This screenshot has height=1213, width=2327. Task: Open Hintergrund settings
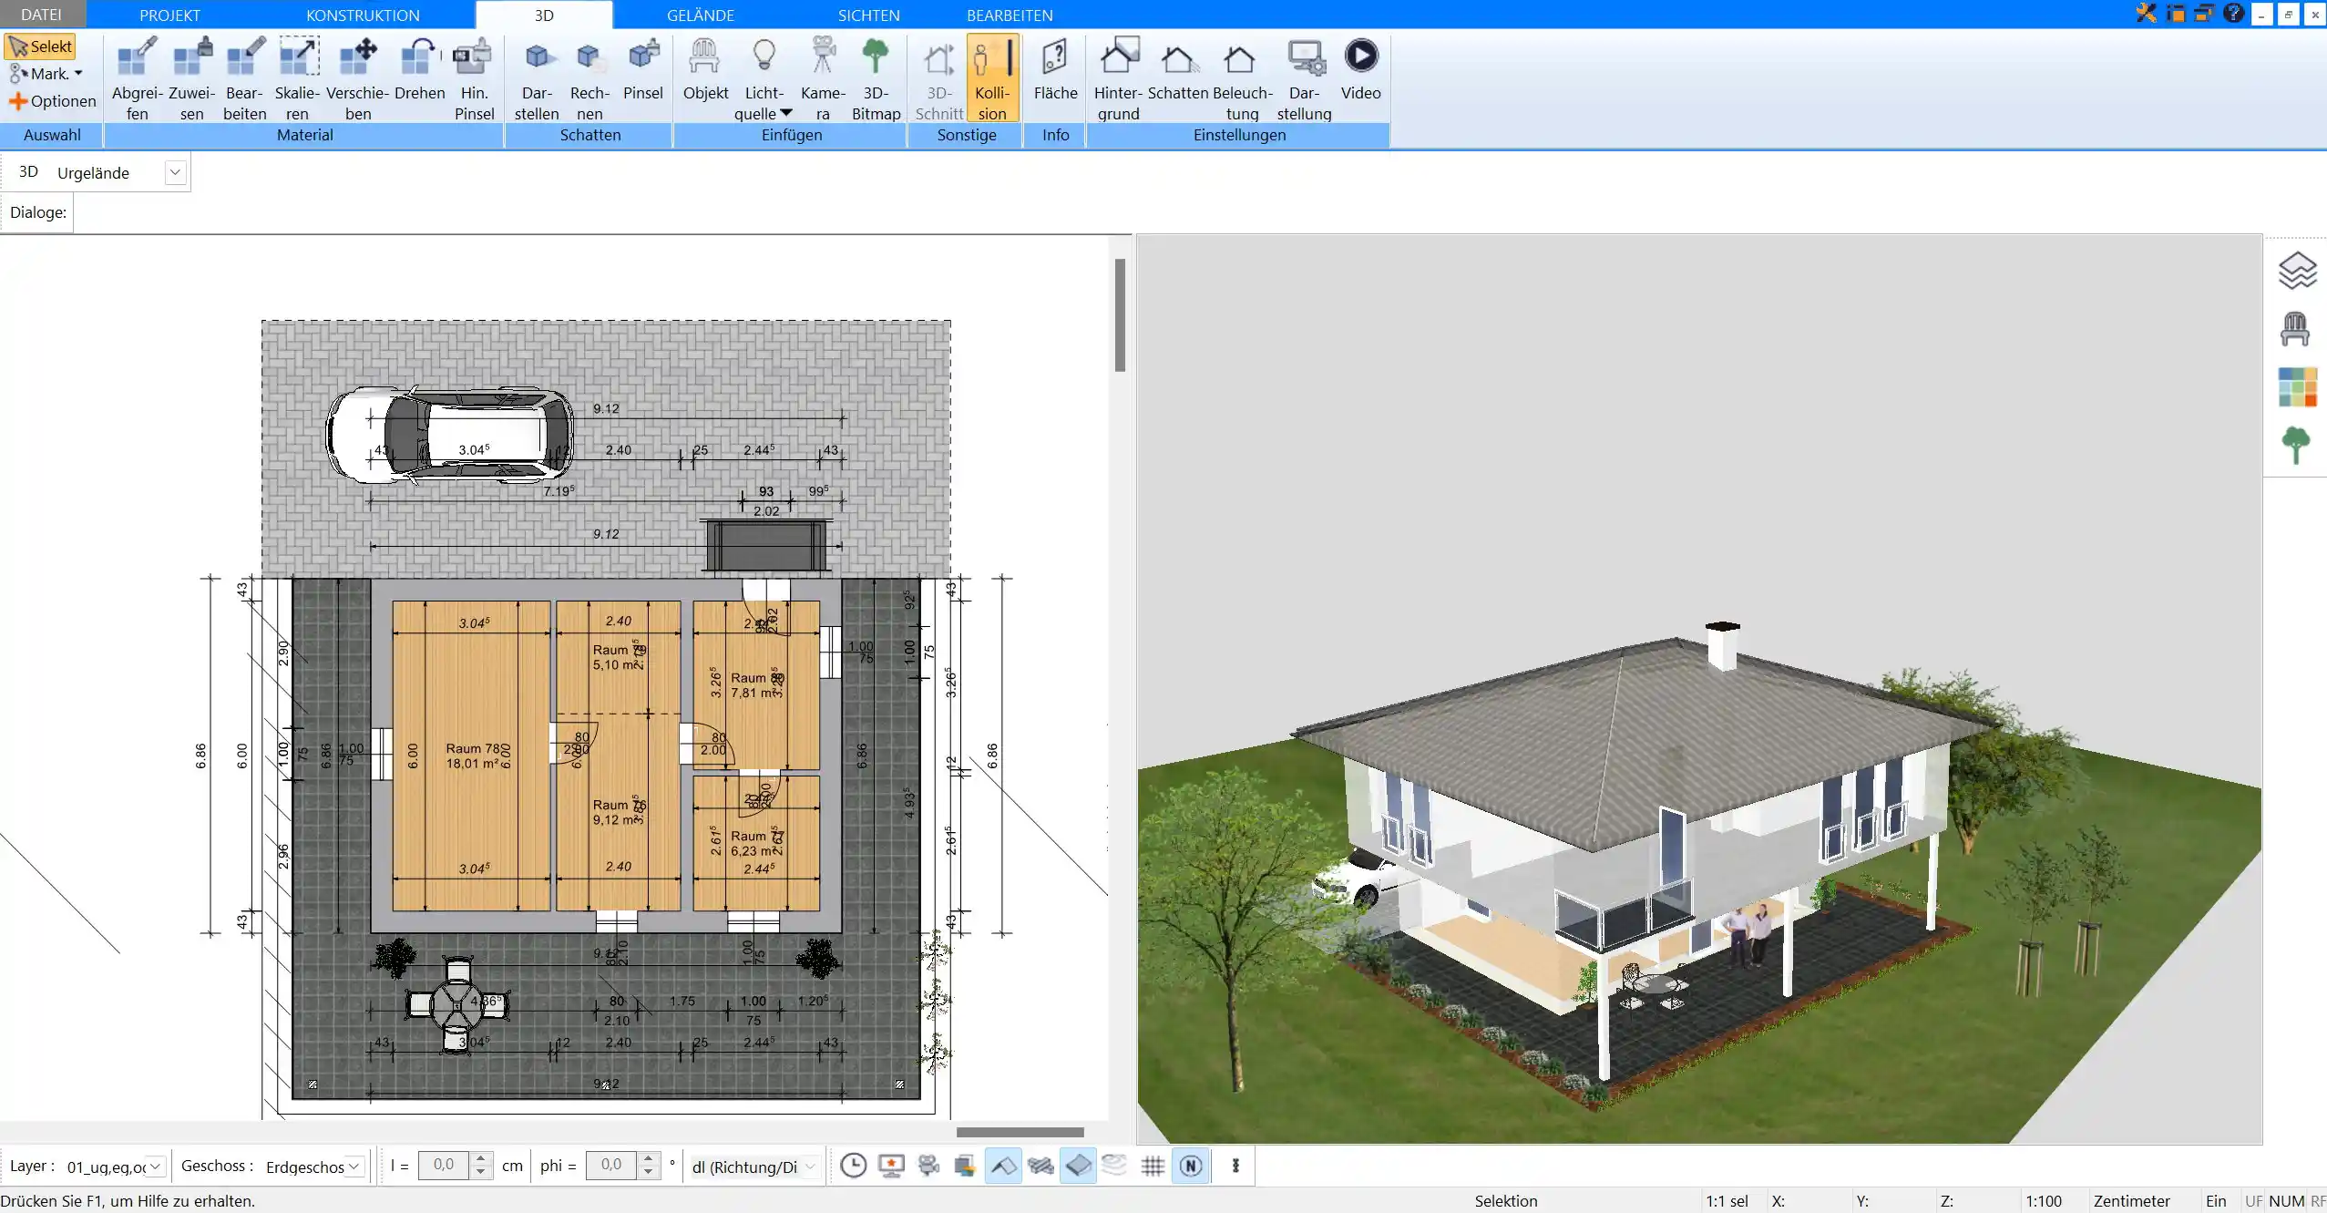tap(1118, 78)
